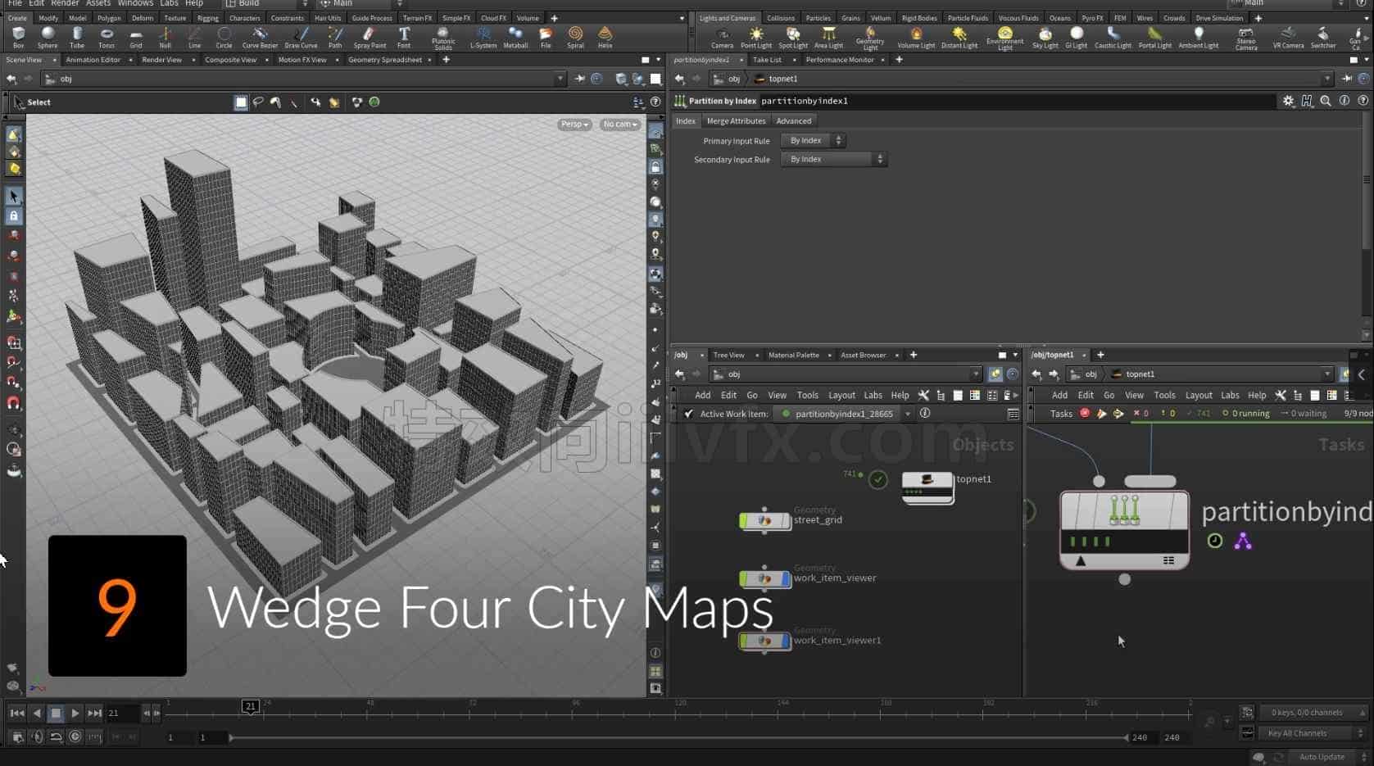
Task: Open the parameter pane gear menu
Action: [x=1288, y=101]
